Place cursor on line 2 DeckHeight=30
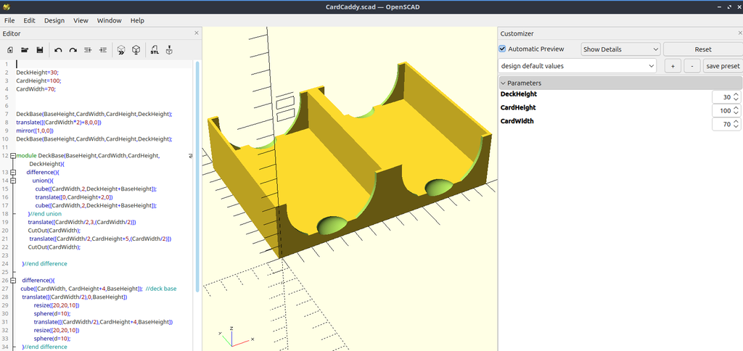Screen dimensions: 743x351 click(37, 73)
